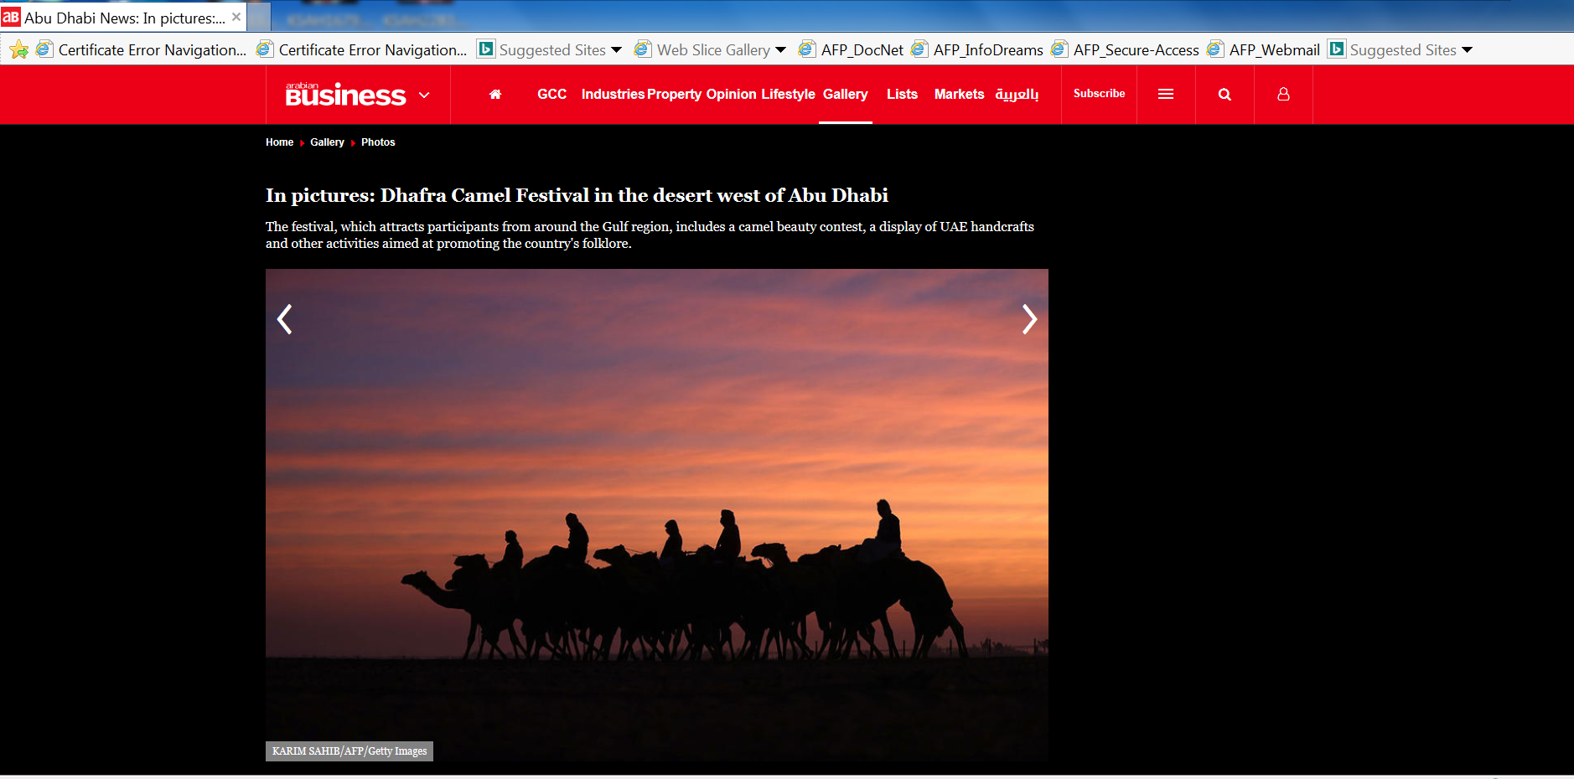Go to previous gallery photo arrow
Screen dimensions: 1574x779
coord(285,319)
